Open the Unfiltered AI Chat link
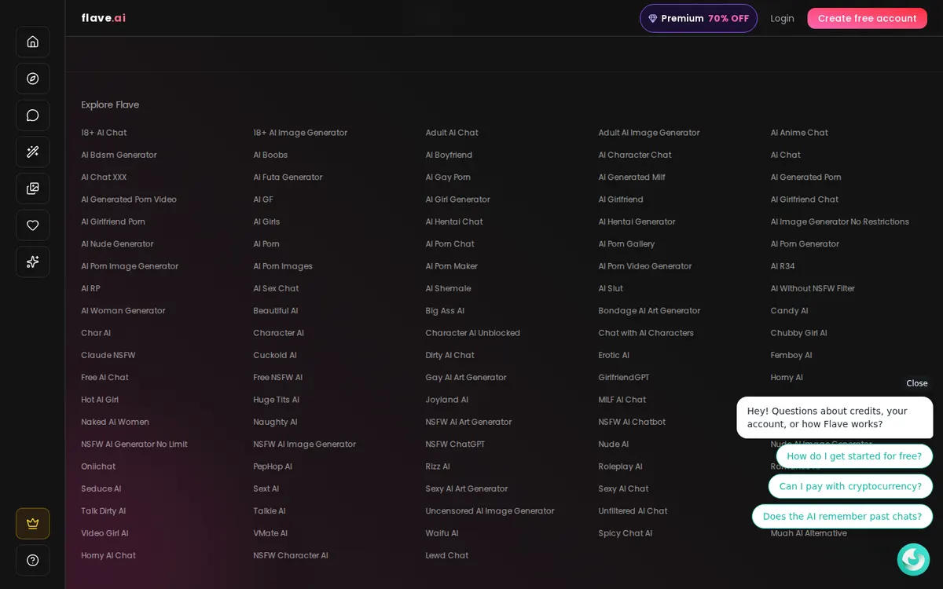This screenshot has height=589, width=943. pyautogui.click(x=633, y=511)
